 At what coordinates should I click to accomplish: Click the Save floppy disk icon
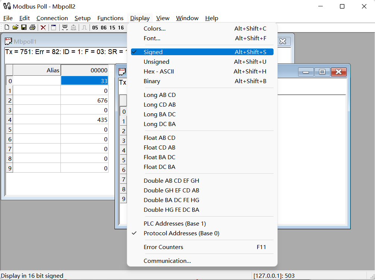coord(24,28)
